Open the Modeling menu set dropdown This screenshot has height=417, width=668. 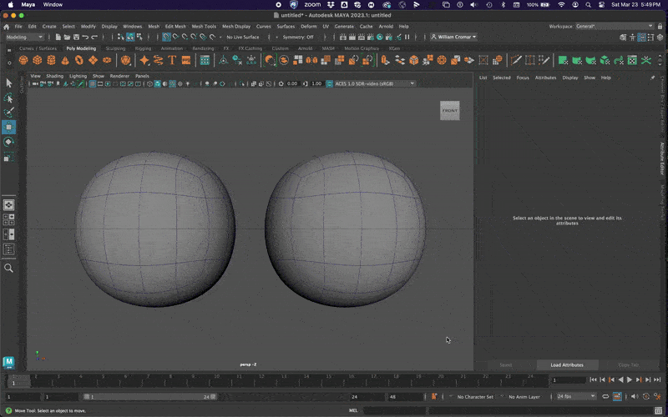click(24, 37)
